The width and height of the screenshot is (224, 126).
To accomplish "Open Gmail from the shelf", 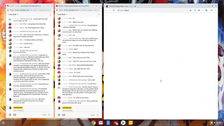I will click(101, 123).
